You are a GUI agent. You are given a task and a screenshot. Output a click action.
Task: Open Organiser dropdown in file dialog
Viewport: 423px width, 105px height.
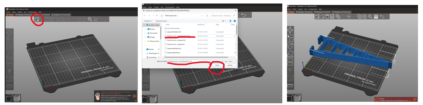click(x=148, y=21)
